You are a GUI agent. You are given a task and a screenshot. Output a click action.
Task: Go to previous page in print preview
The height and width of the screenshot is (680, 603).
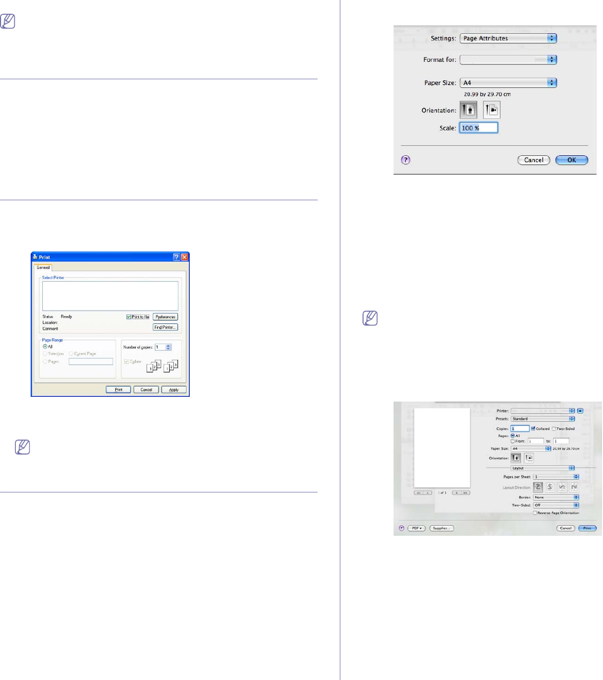coord(428,492)
